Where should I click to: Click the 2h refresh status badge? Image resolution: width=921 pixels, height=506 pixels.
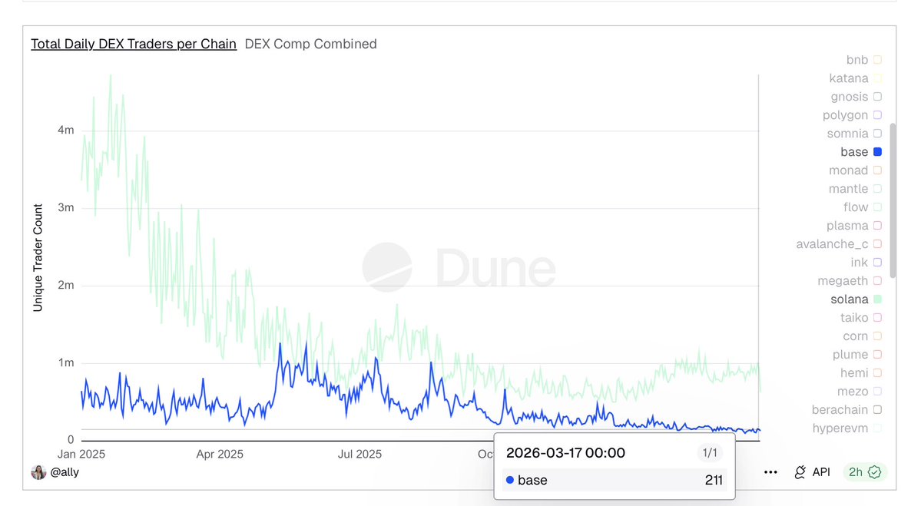(x=865, y=472)
